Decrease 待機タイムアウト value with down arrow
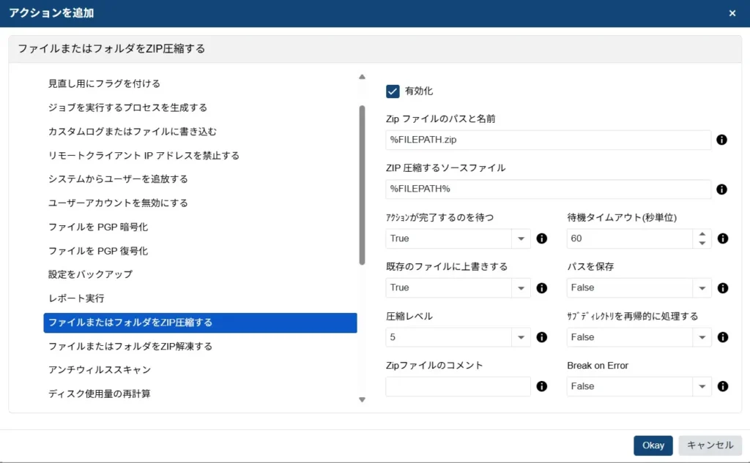The height and width of the screenshot is (463, 750). [702, 244]
